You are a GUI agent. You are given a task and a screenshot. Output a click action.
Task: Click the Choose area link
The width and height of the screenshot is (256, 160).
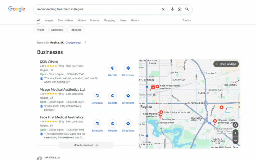[73, 43]
